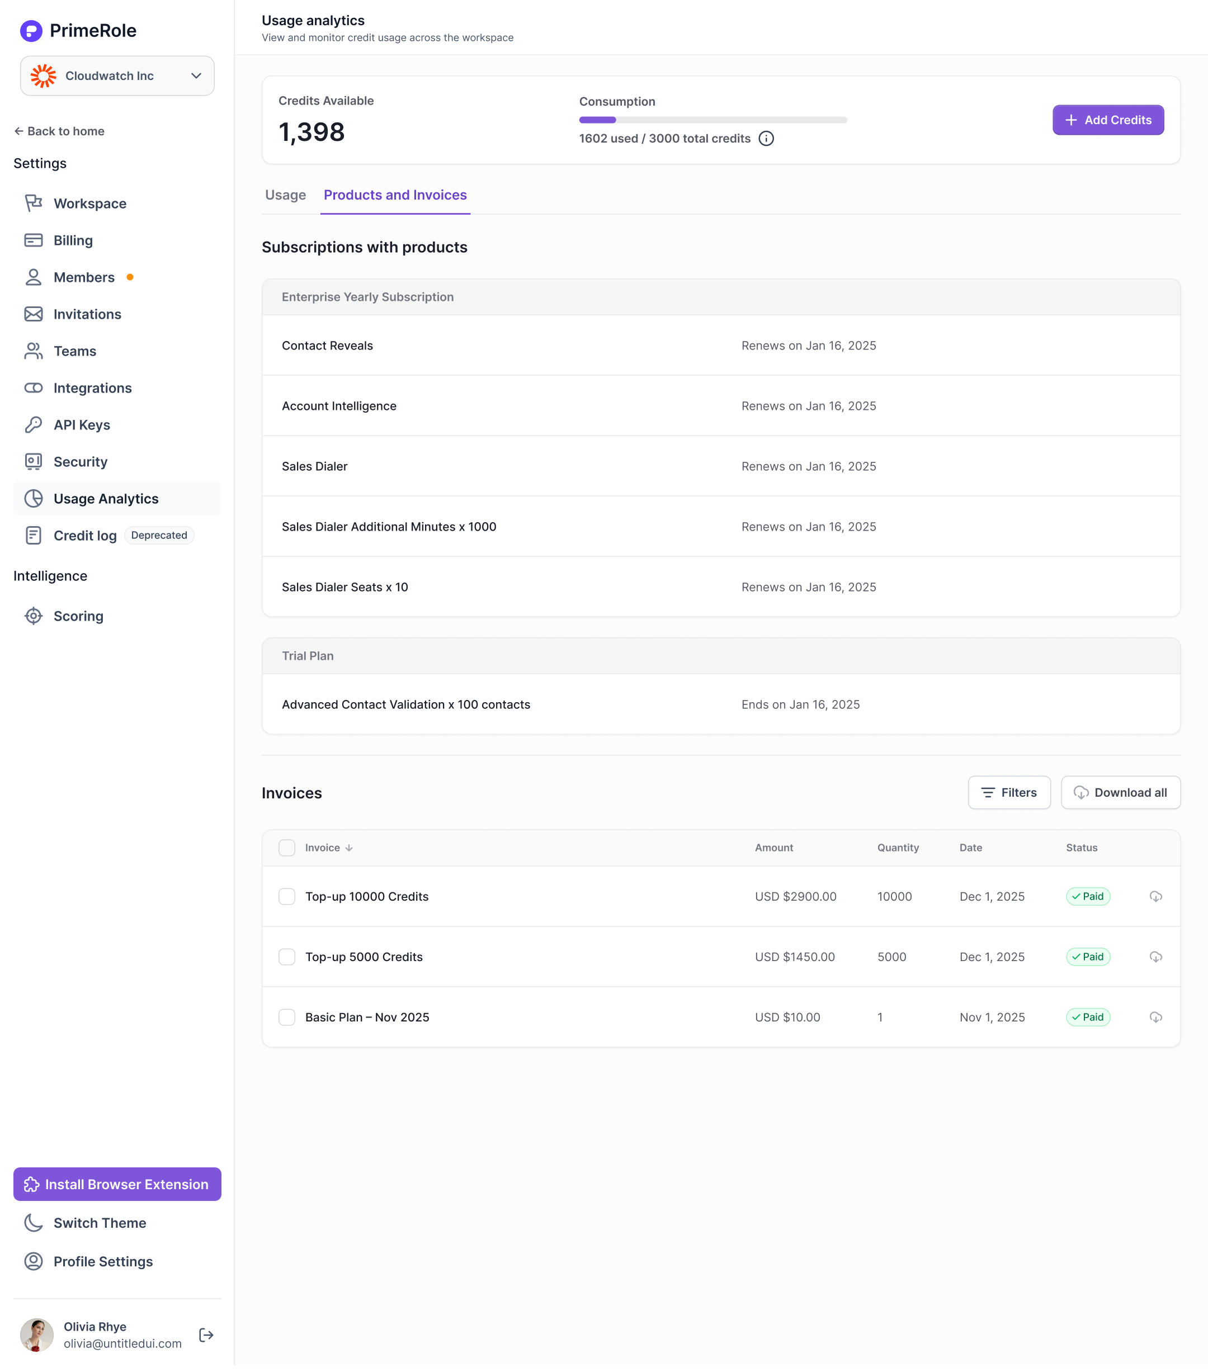Open API Keys settings via key icon

coord(34,425)
